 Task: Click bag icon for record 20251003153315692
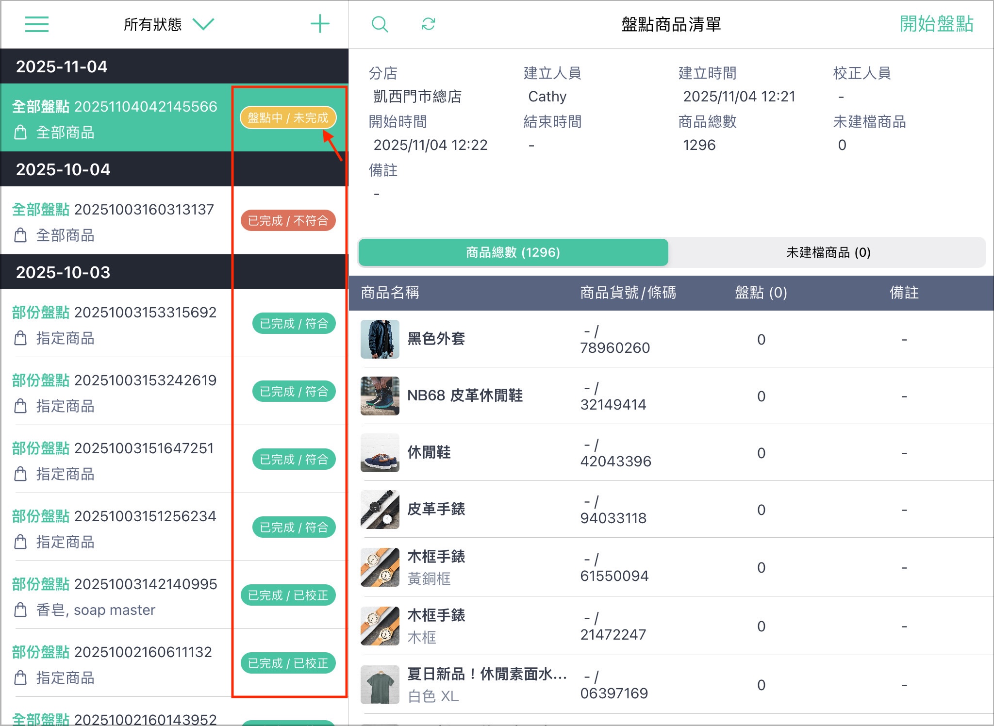(x=20, y=338)
